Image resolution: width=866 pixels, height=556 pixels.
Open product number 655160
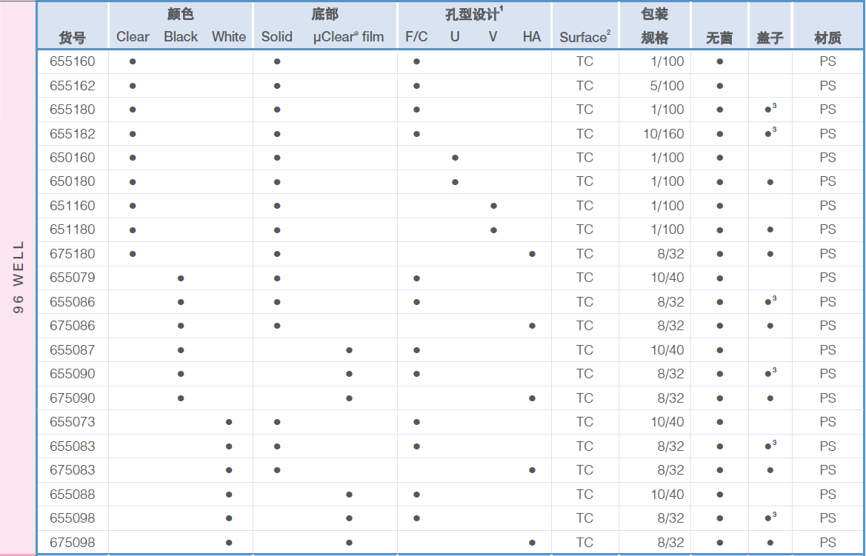(x=72, y=61)
